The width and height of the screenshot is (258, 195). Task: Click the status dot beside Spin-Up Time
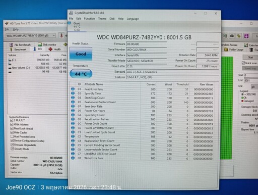73,93
